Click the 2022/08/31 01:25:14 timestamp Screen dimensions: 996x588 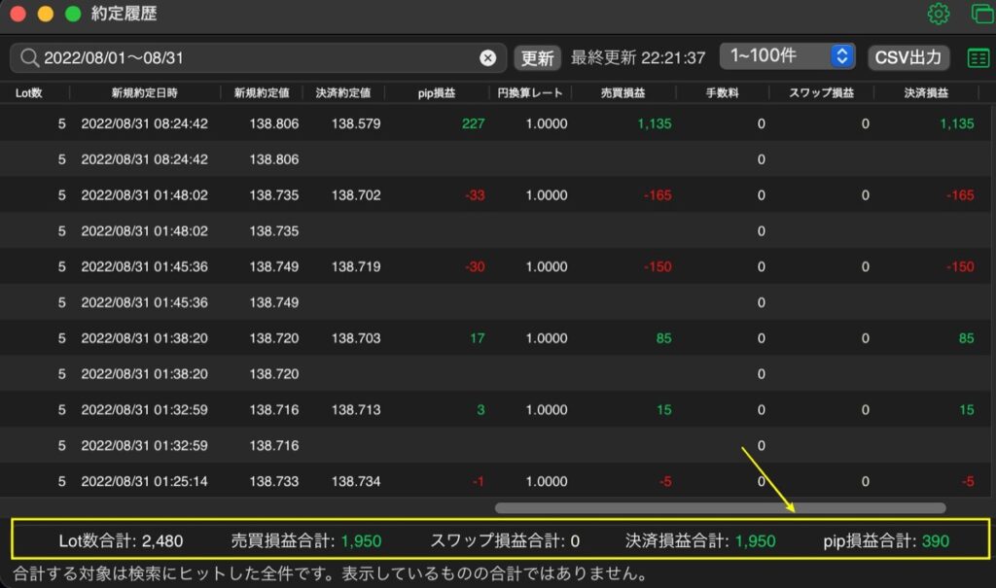pyautogui.click(x=144, y=481)
